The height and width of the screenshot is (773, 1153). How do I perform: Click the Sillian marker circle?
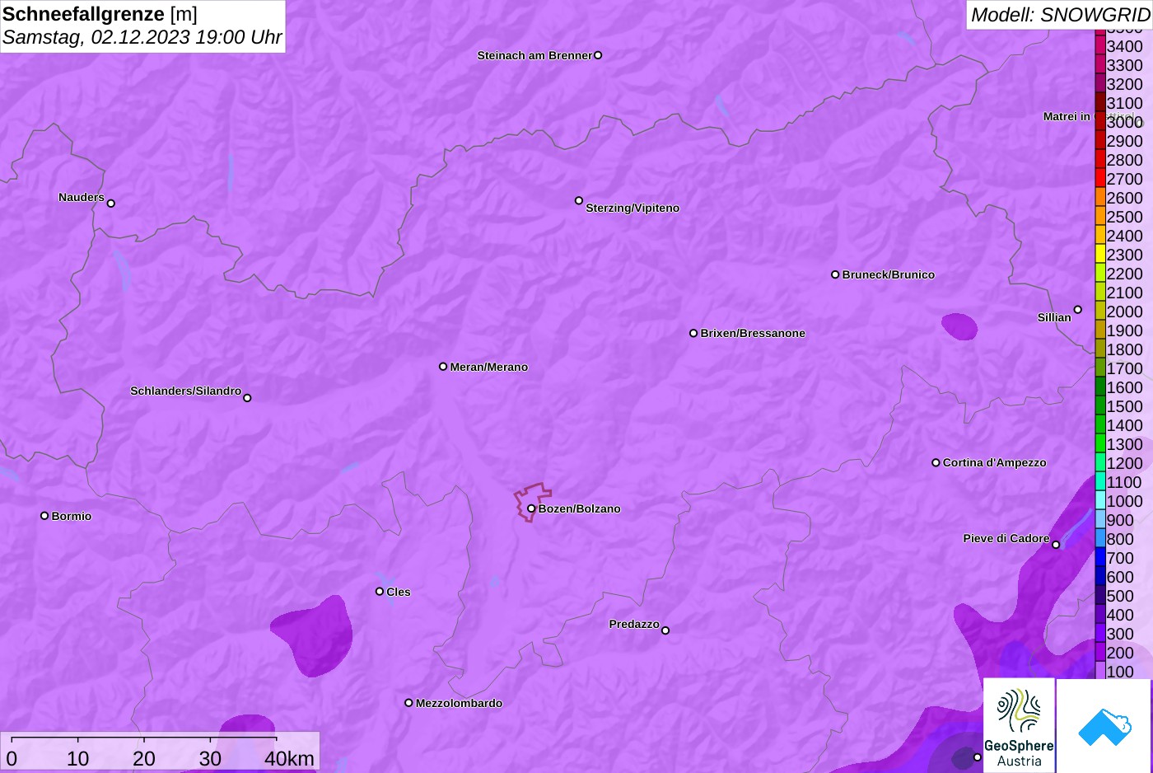click(x=1078, y=310)
